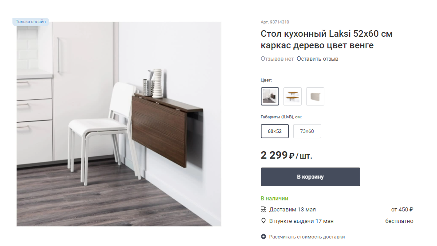
Task: Click the Доставим 13 мая delivery option
Action: (x=292, y=210)
